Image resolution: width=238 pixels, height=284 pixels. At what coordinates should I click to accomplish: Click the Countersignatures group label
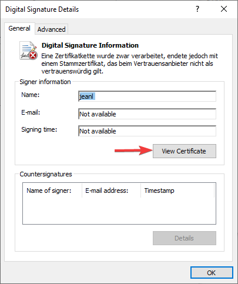pyautogui.click(x=46, y=174)
